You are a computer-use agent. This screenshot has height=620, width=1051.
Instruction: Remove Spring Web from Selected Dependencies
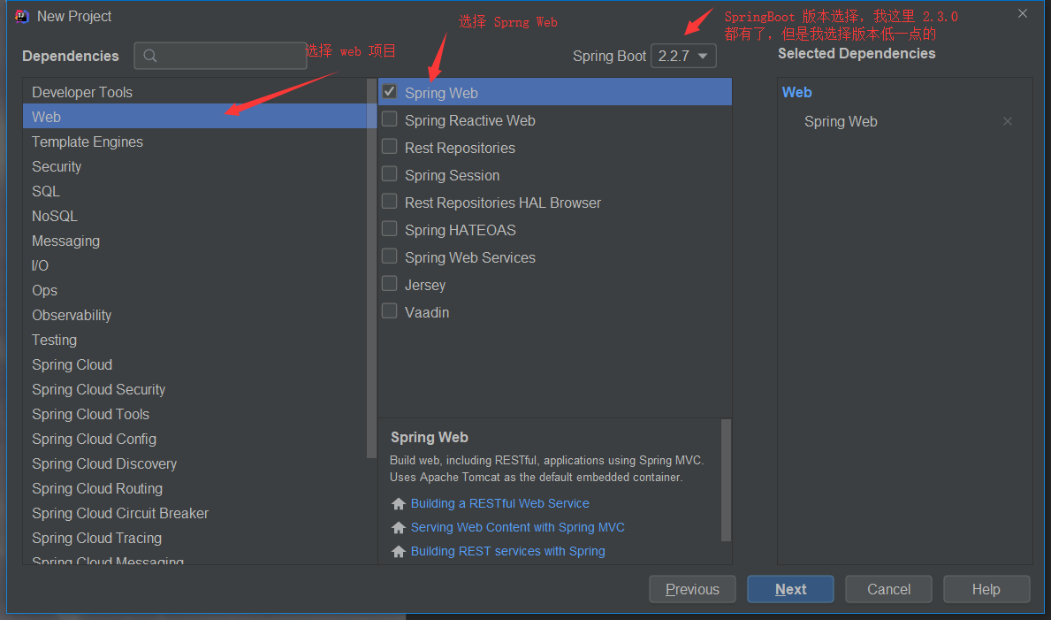[1008, 121]
